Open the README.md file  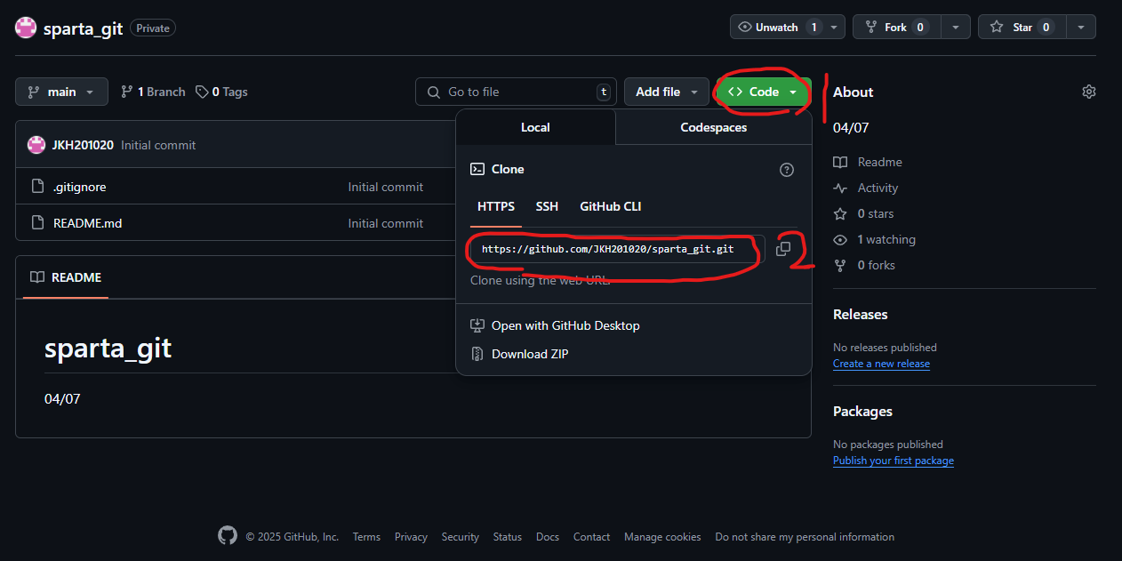point(87,223)
